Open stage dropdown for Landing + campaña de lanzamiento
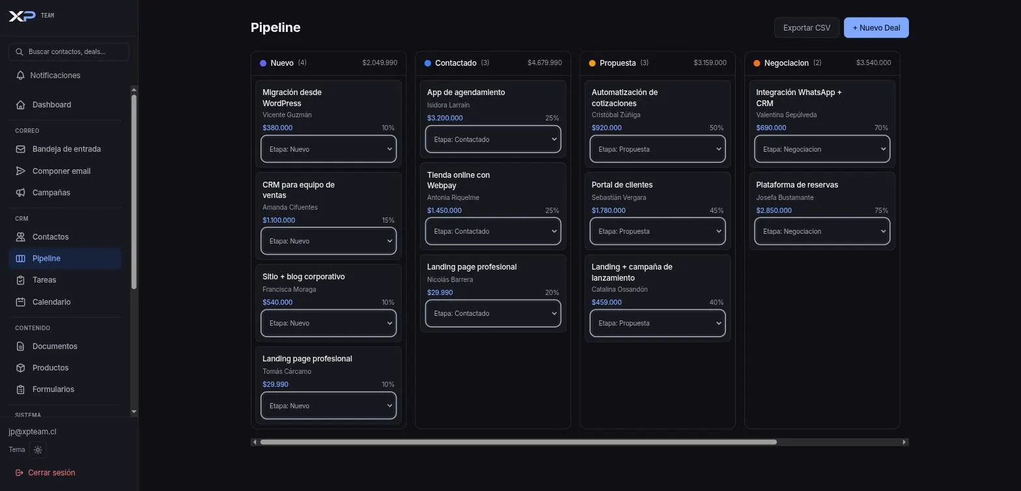 pos(658,323)
